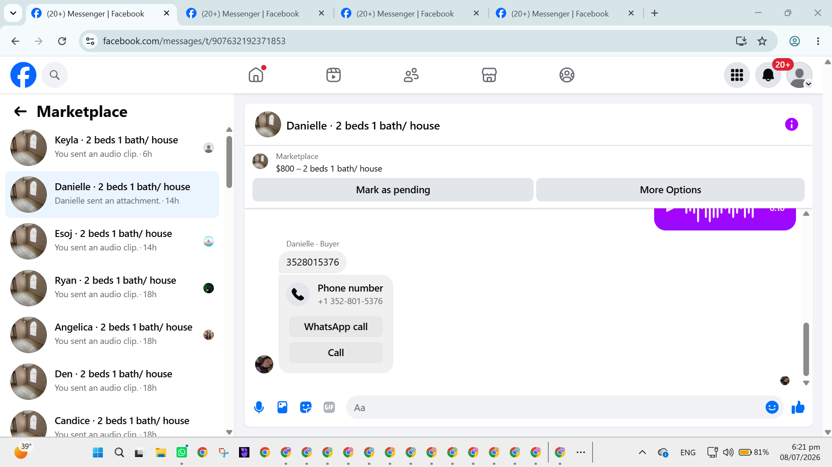Send a thumbs-up like
Image resolution: width=832 pixels, height=467 pixels.
click(x=798, y=407)
